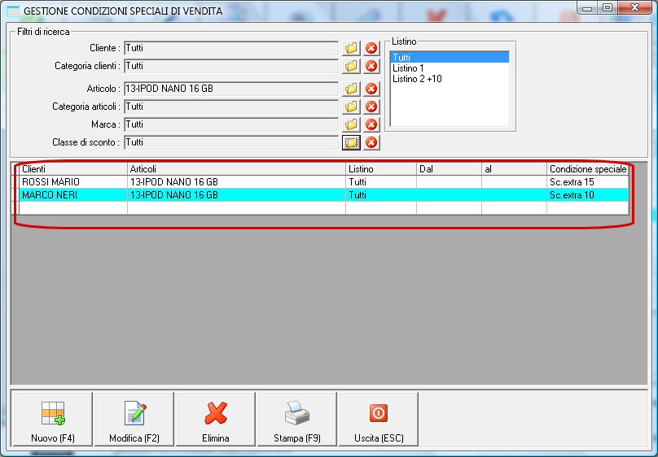Clear the Marca filter red X
658x457 pixels.
coord(371,124)
